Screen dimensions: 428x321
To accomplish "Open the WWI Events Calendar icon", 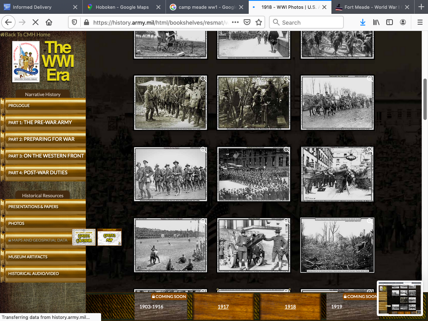I will [x=84, y=237].
